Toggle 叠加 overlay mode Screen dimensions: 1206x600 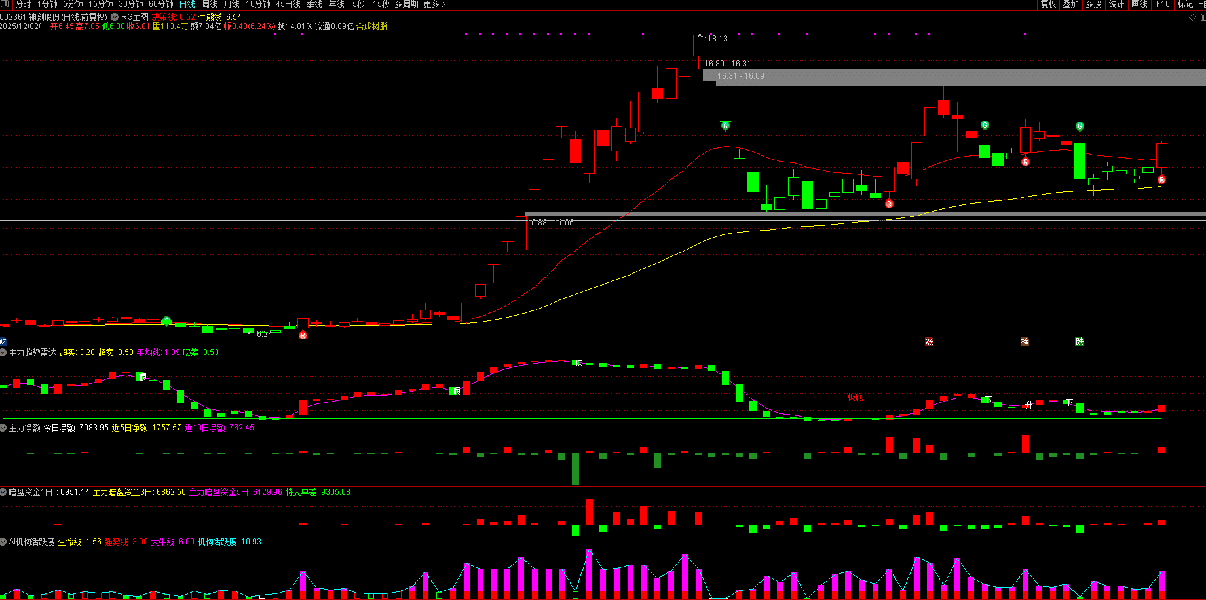pos(1070,5)
